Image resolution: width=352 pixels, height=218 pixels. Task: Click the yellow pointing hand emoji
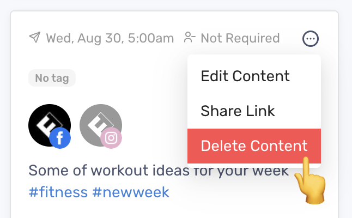(x=311, y=181)
